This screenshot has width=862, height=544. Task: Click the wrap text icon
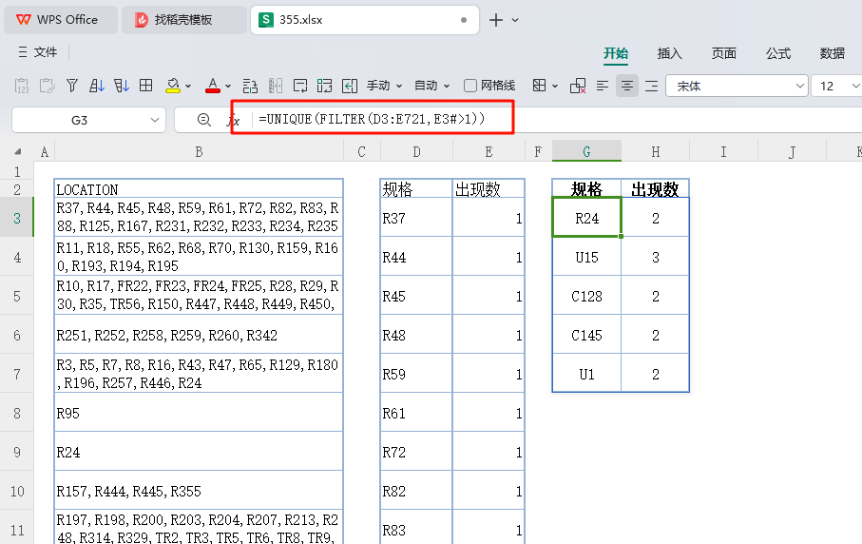pos(300,86)
